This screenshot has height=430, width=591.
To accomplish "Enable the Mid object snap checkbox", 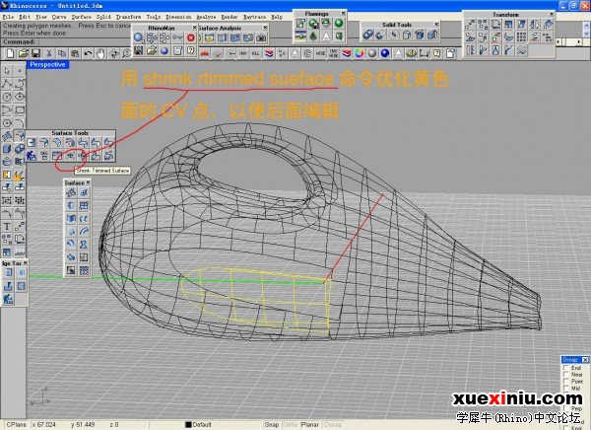I will point(565,389).
